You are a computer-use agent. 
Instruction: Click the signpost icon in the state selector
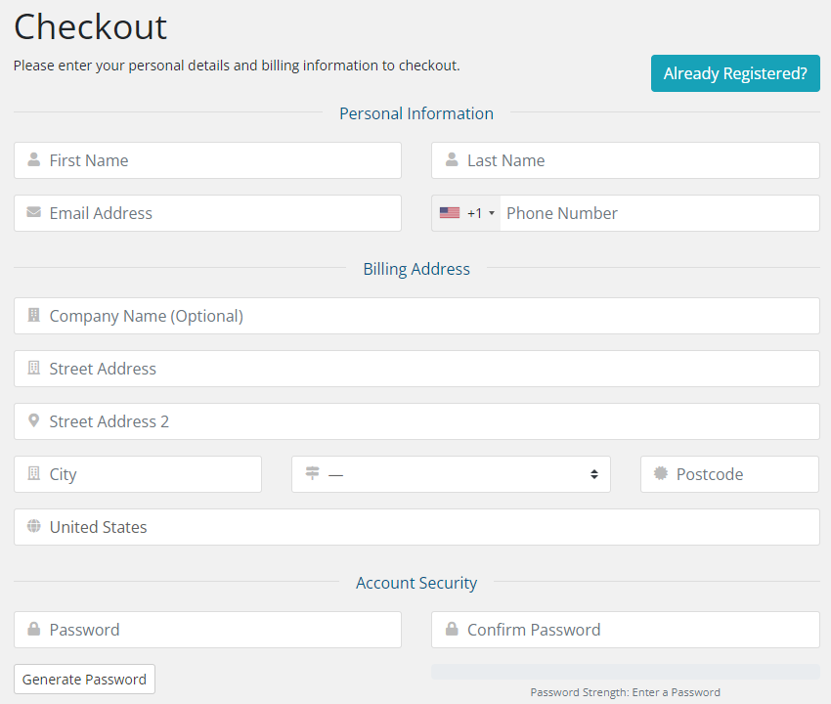click(313, 474)
